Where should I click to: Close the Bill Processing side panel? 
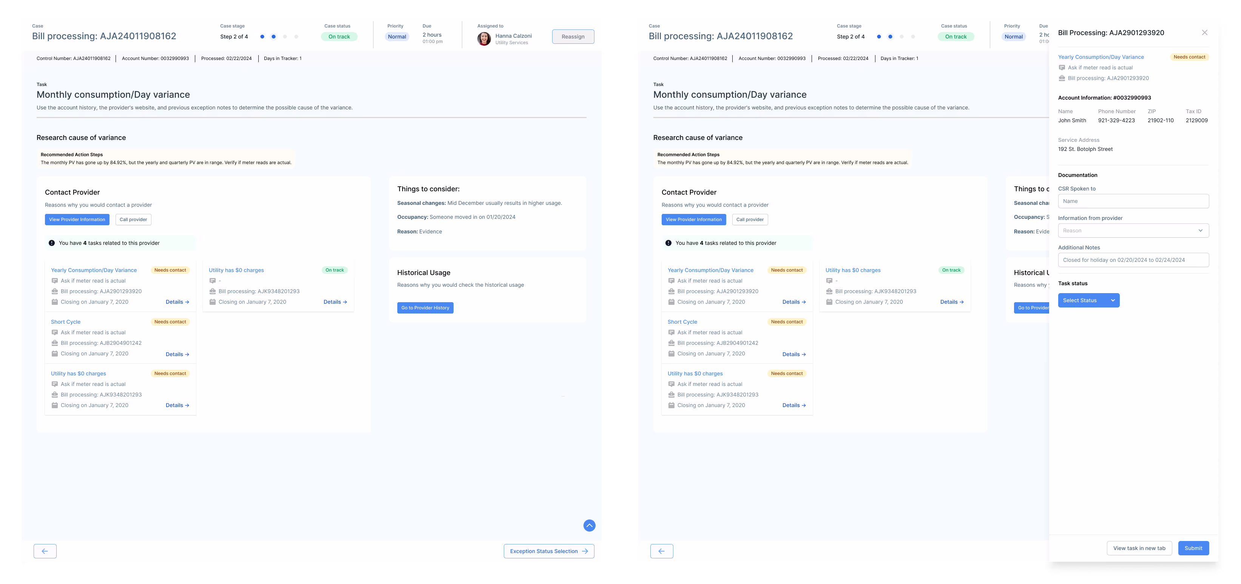1204,33
